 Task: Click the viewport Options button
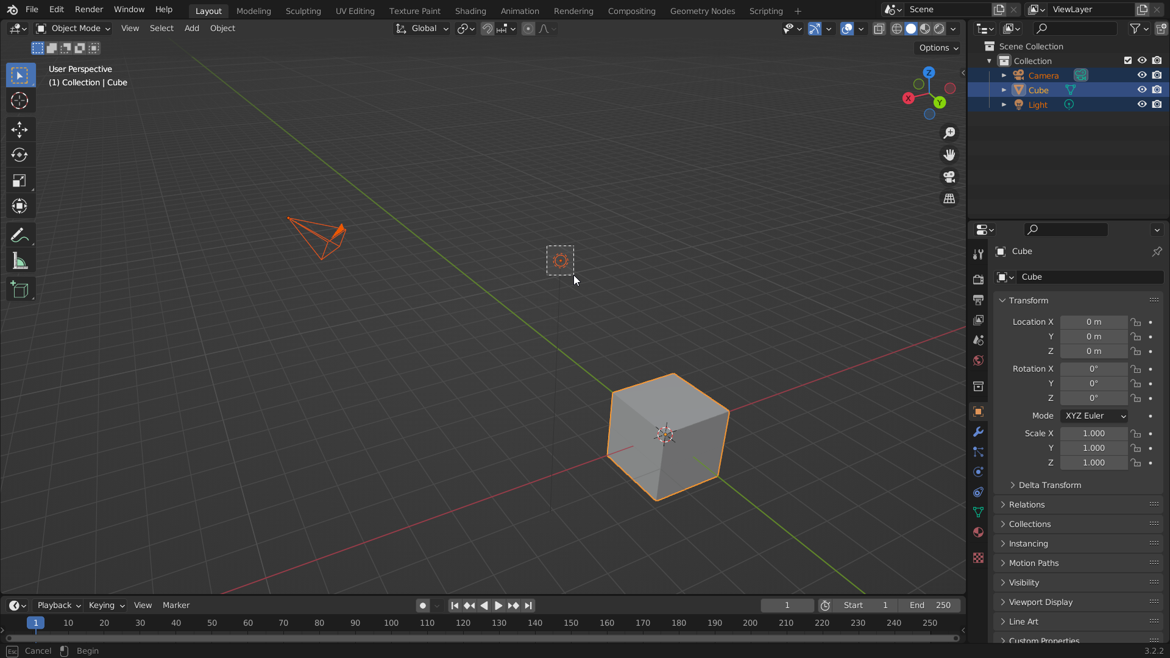(x=938, y=48)
